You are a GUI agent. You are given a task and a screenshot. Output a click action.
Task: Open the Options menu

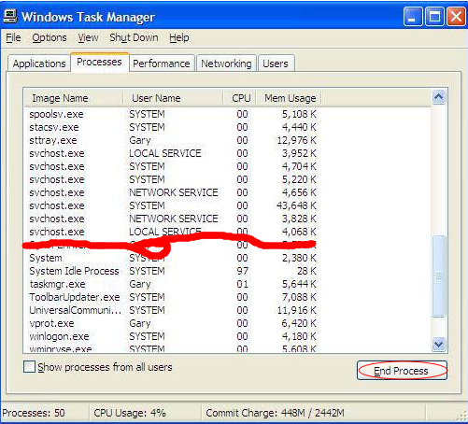tap(50, 37)
